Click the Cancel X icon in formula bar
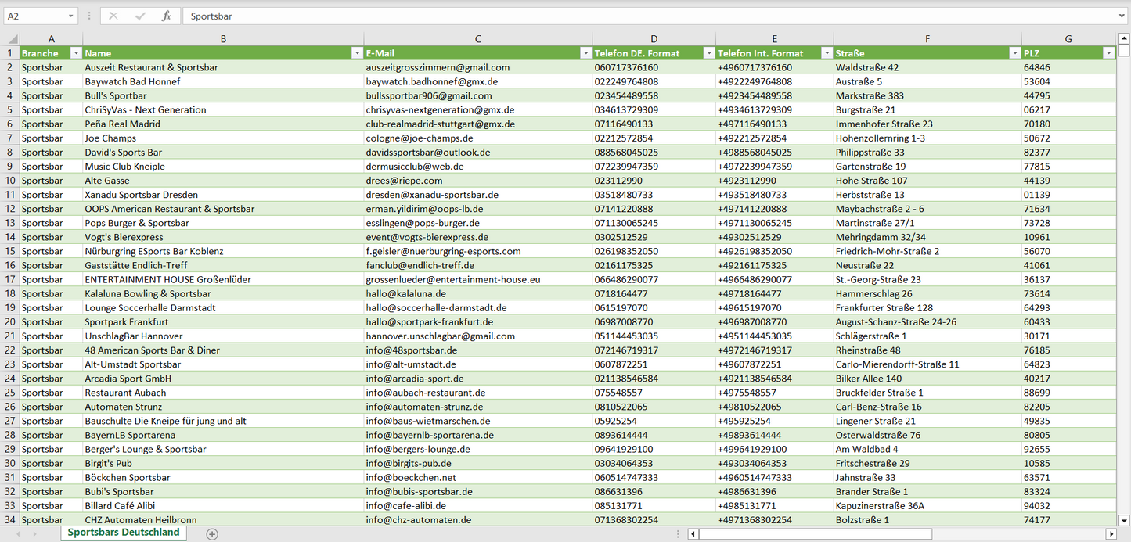 click(x=113, y=16)
